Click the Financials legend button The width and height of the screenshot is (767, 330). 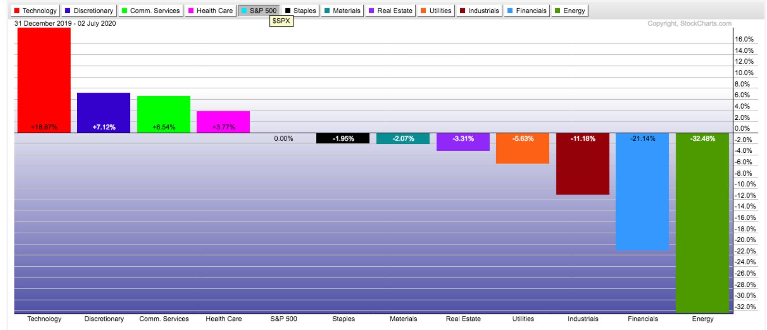pyautogui.click(x=527, y=11)
